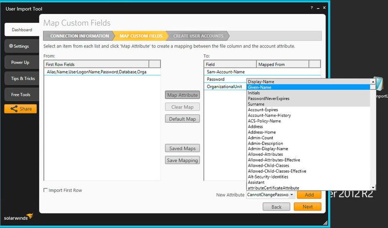Image resolution: width=388 pixels, height=228 pixels.
Task: Click the Default Map button
Action: pos(182,119)
